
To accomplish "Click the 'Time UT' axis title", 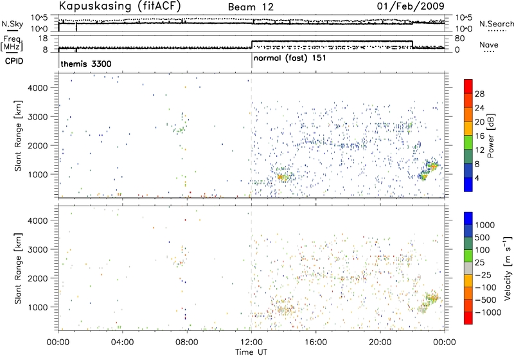I will coord(251,352).
